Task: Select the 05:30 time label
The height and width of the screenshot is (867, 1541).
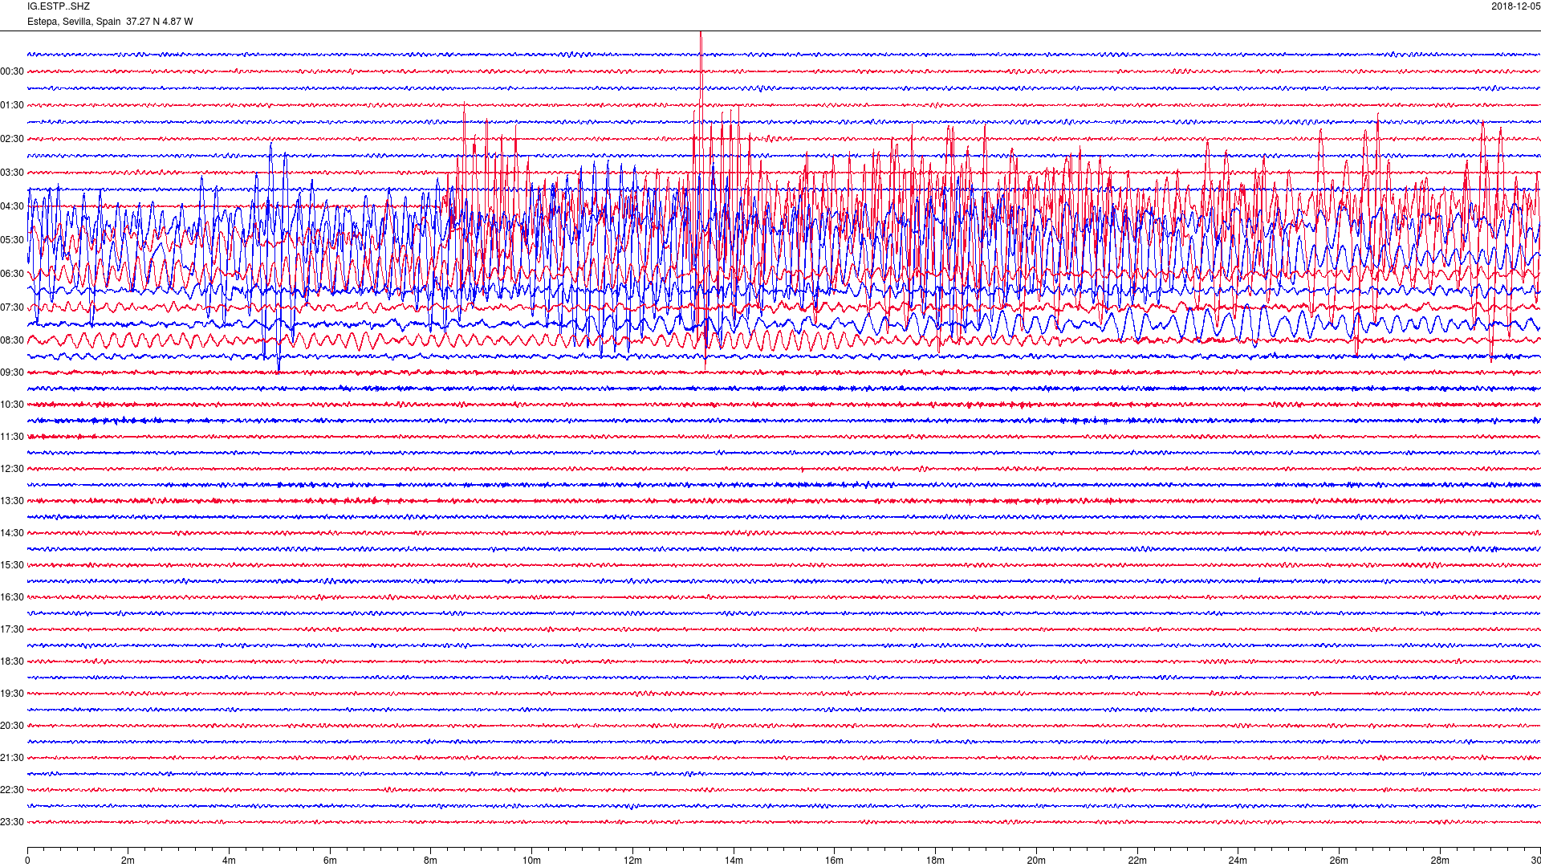Action: [x=12, y=240]
